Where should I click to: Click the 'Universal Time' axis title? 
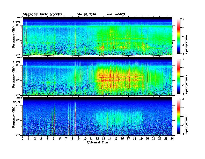click(98, 142)
